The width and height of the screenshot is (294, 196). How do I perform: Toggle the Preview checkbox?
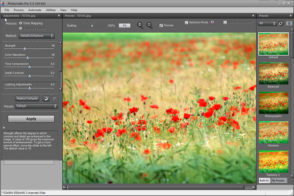160,25
